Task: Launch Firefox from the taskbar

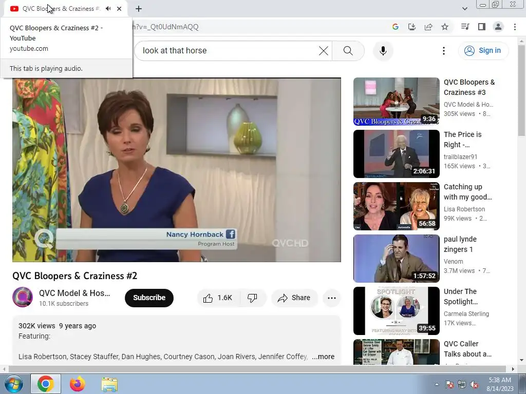Action: (x=78, y=384)
